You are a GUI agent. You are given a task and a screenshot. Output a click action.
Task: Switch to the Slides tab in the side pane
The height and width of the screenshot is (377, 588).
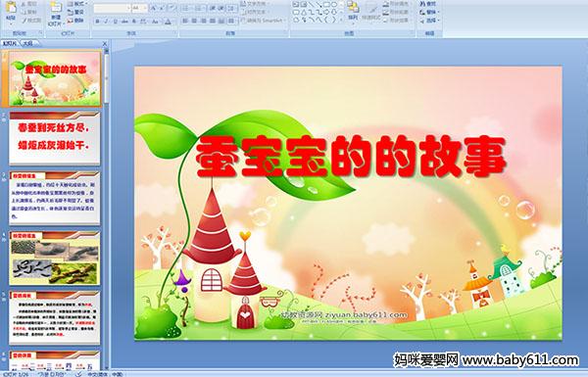(x=10, y=43)
